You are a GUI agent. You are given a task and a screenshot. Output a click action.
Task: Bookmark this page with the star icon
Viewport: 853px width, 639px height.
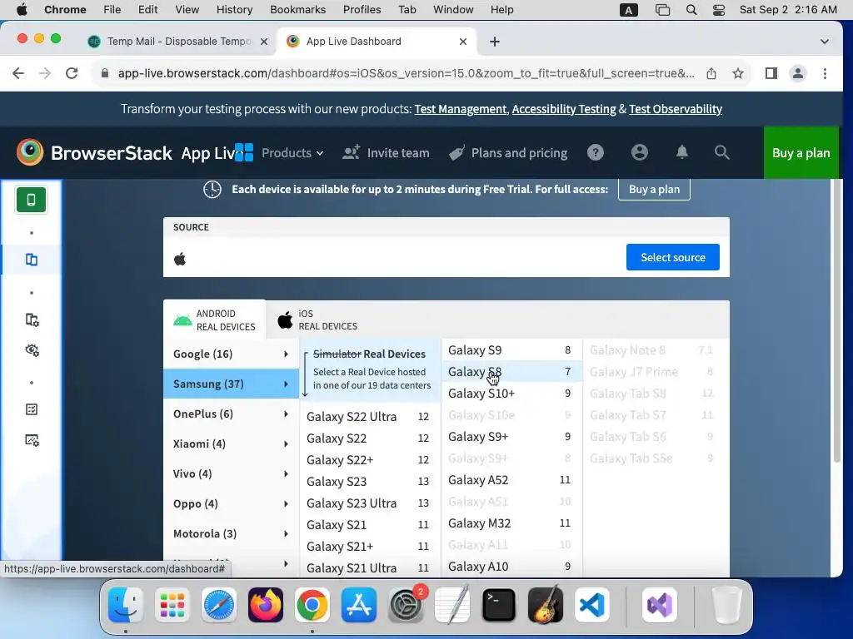(738, 73)
